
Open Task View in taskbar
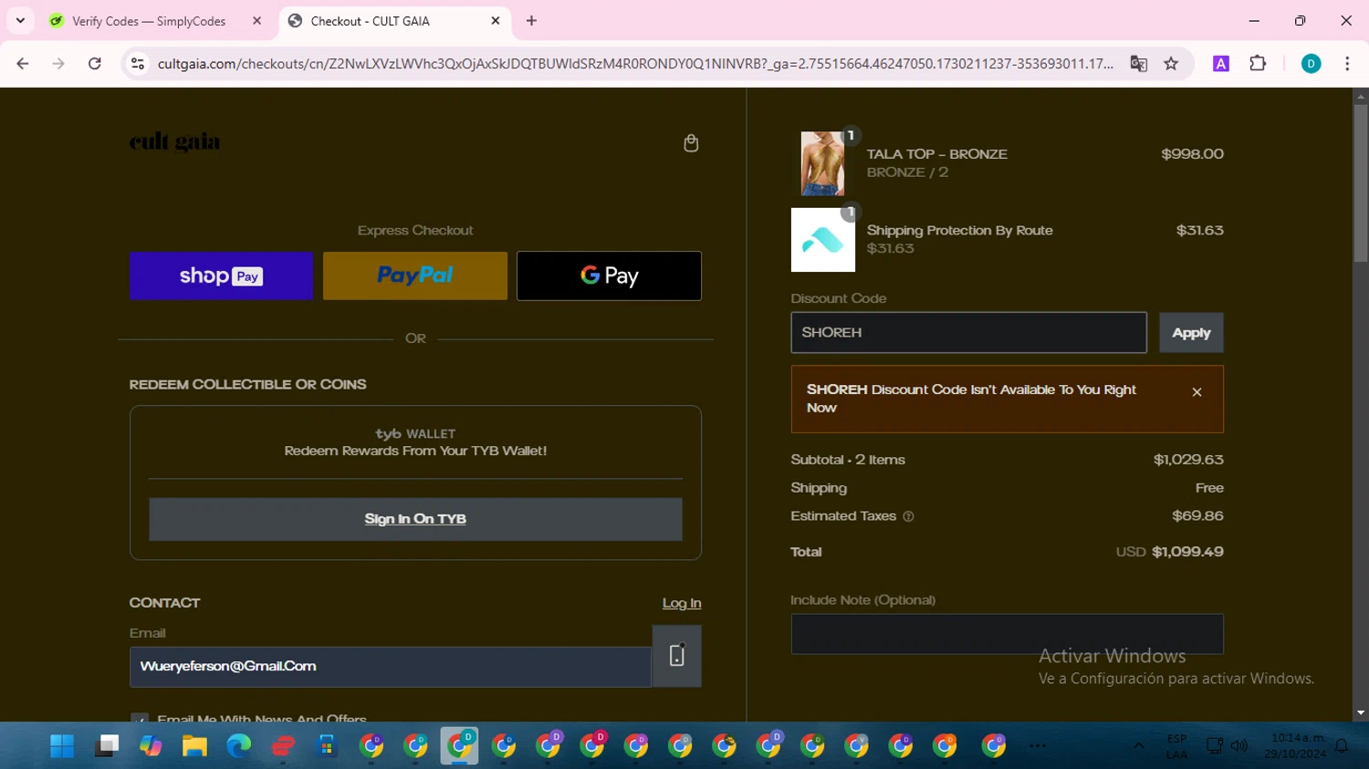[x=107, y=746]
